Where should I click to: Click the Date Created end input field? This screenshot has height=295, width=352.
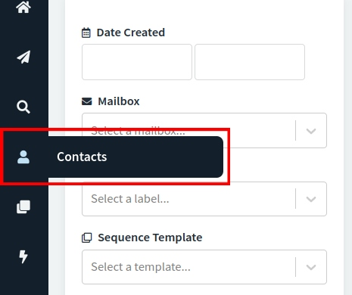(x=250, y=62)
